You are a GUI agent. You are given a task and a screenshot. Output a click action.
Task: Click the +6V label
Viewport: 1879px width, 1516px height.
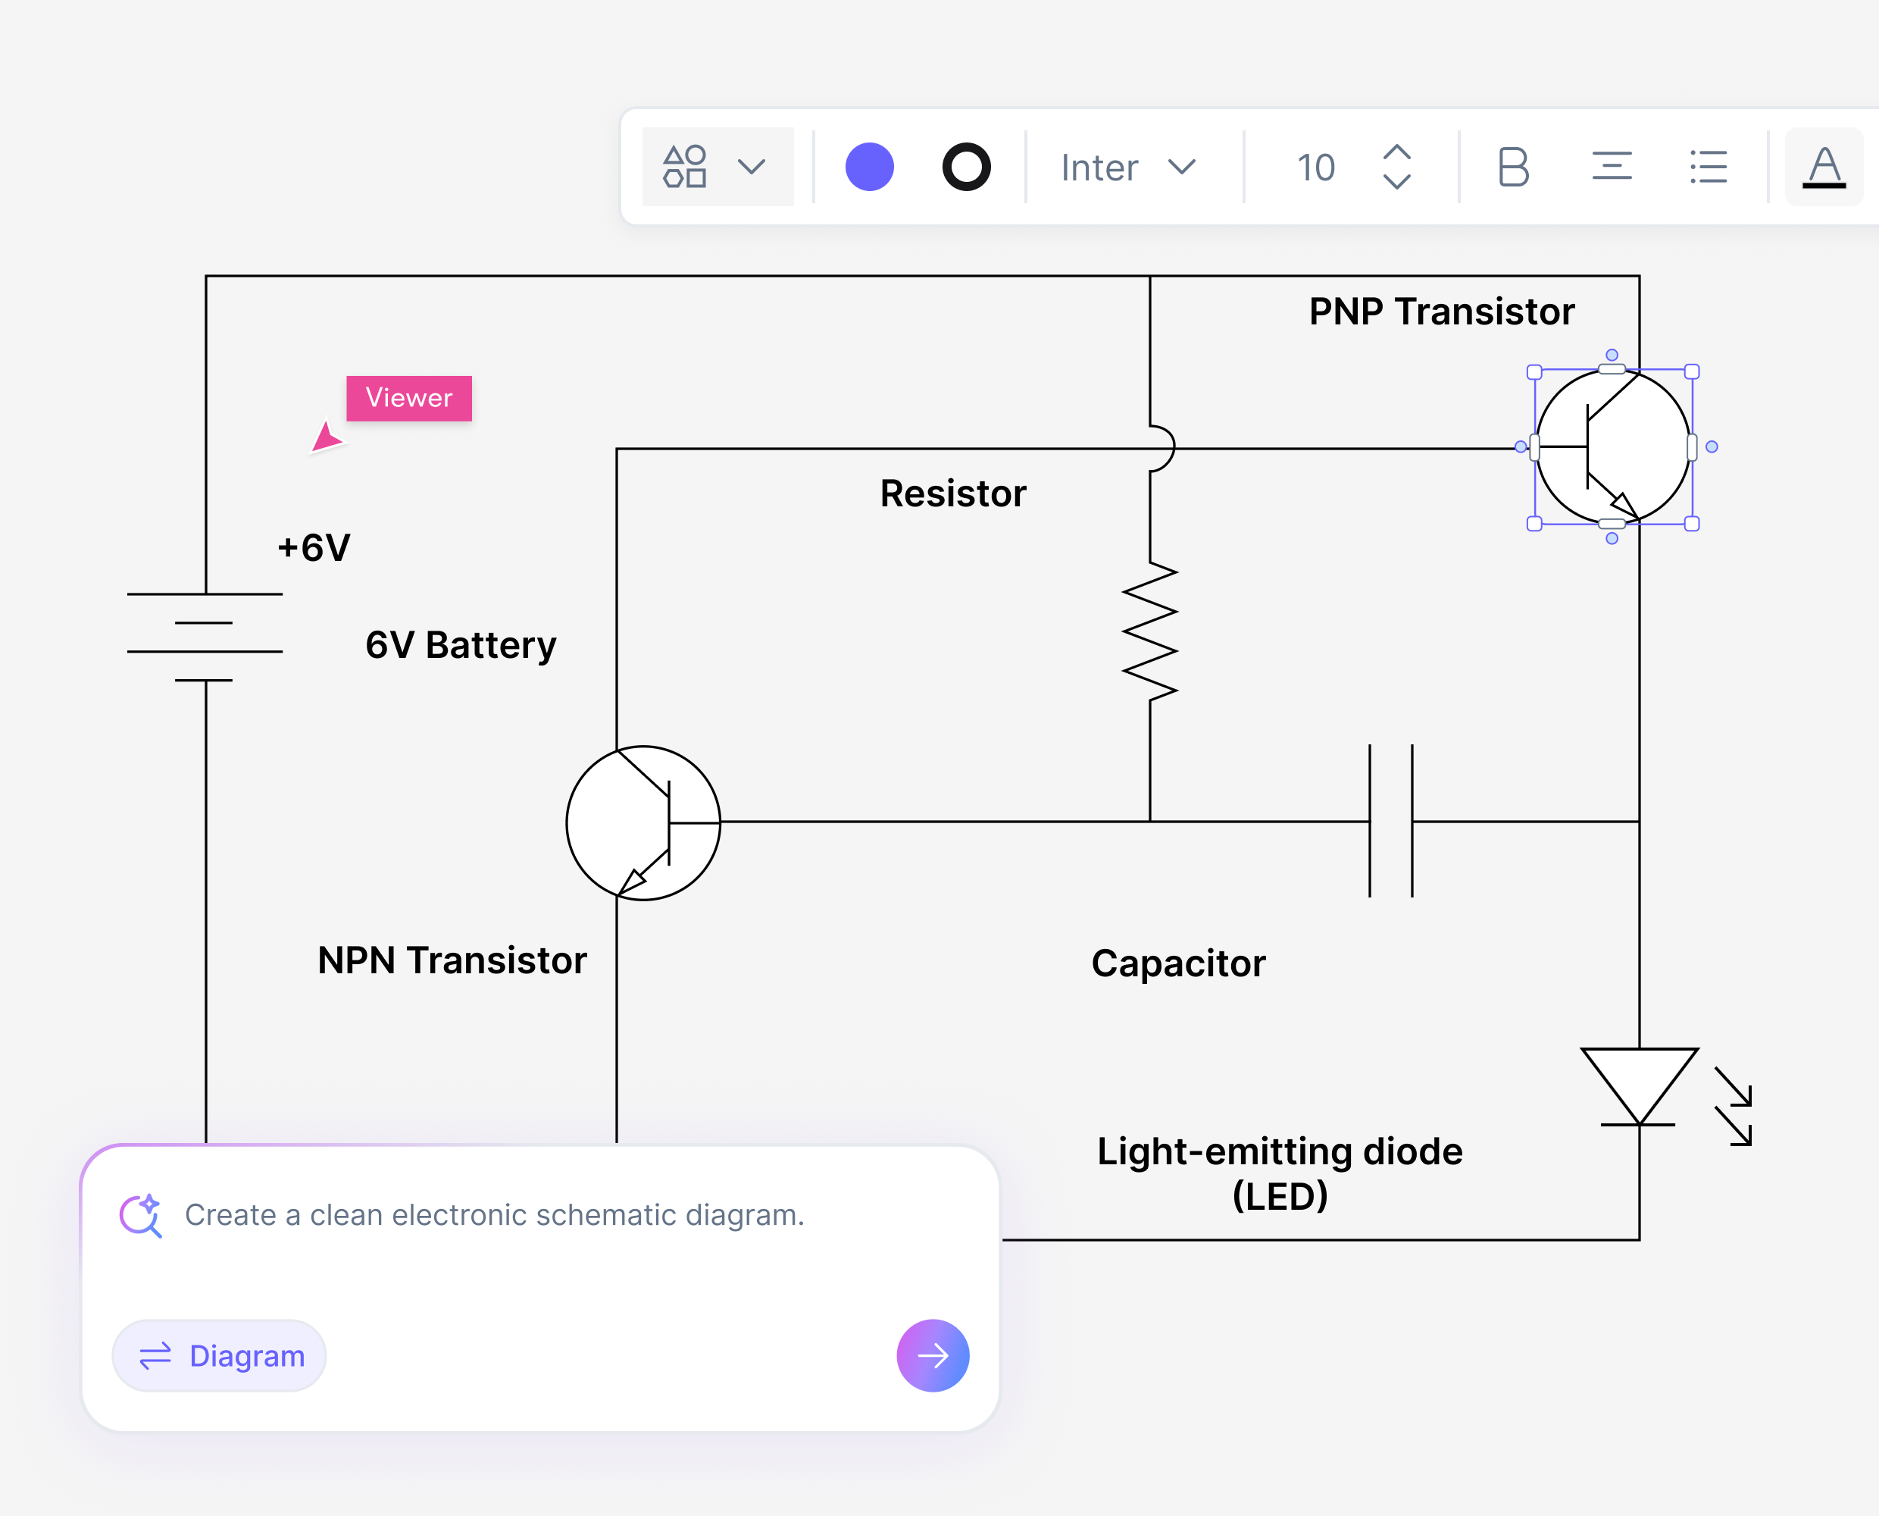tap(314, 547)
